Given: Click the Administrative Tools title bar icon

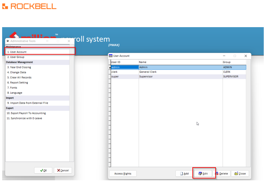Looking at the screenshot, I should 8,41.
